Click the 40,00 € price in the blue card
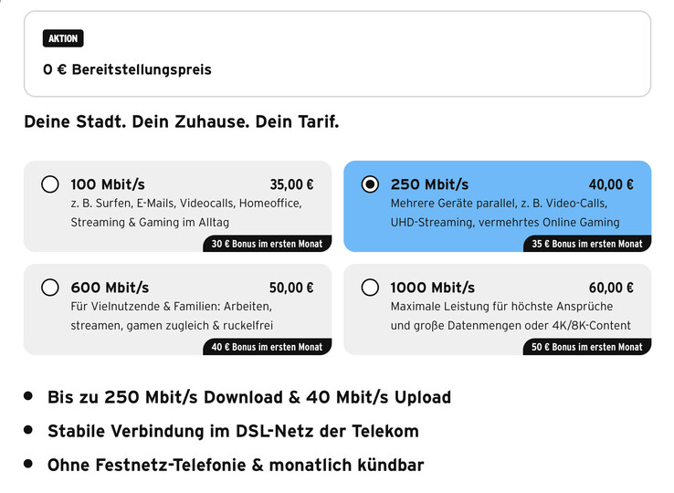Screen dimensions: 674x493 tap(611, 184)
